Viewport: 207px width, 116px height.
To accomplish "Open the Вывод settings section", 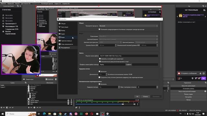I will (68, 30).
